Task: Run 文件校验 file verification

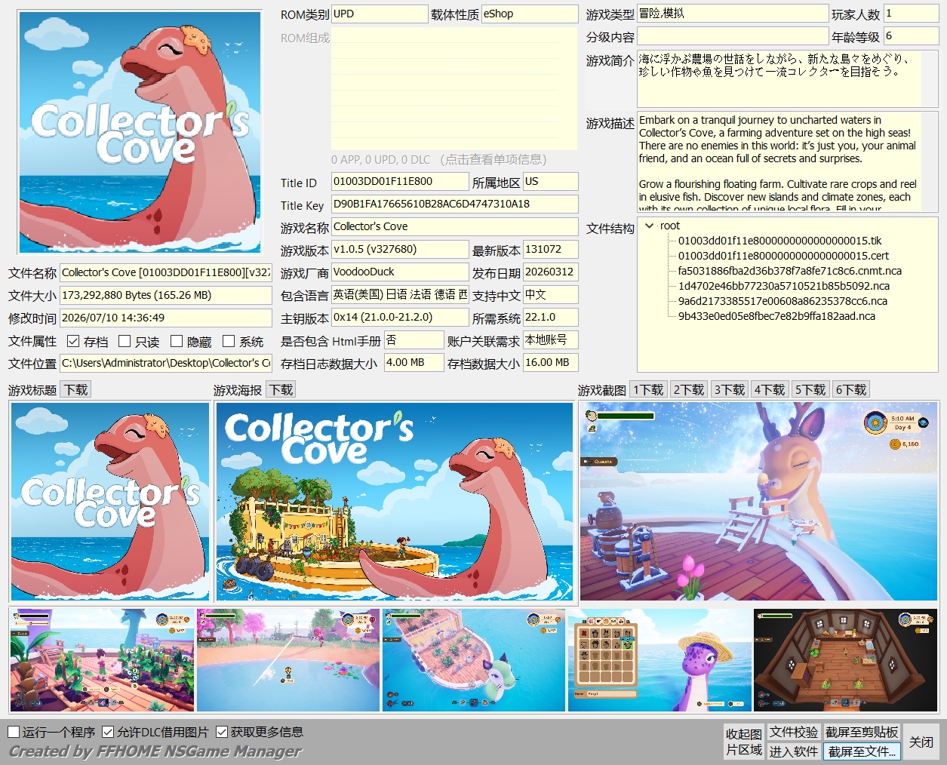Action: (x=794, y=732)
